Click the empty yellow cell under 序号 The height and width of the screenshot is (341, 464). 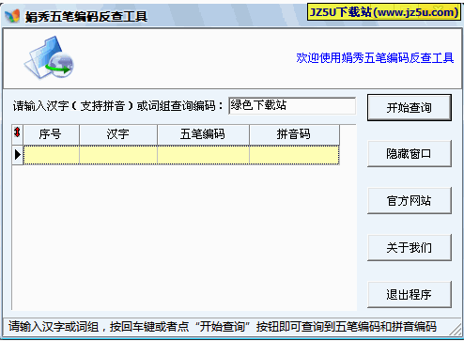coord(51,155)
